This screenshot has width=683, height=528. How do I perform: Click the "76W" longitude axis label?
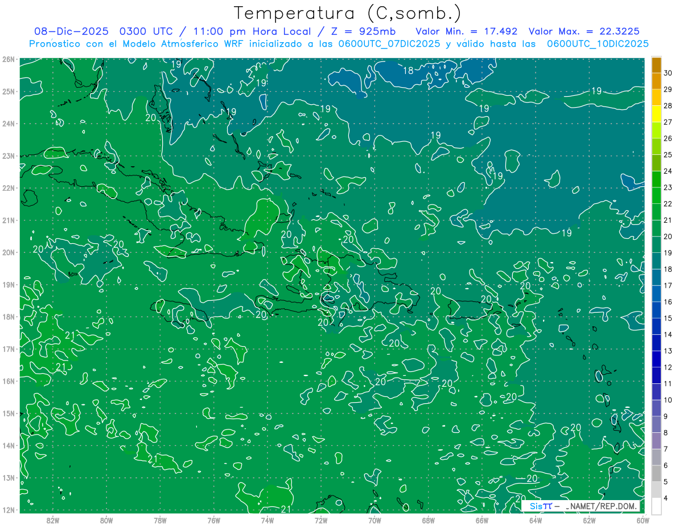tap(213, 520)
